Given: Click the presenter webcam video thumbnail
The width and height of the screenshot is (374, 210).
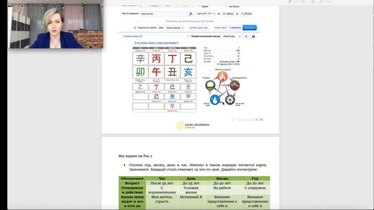Looking at the screenshot, I should pyautogui.click(x=56, y=24).
